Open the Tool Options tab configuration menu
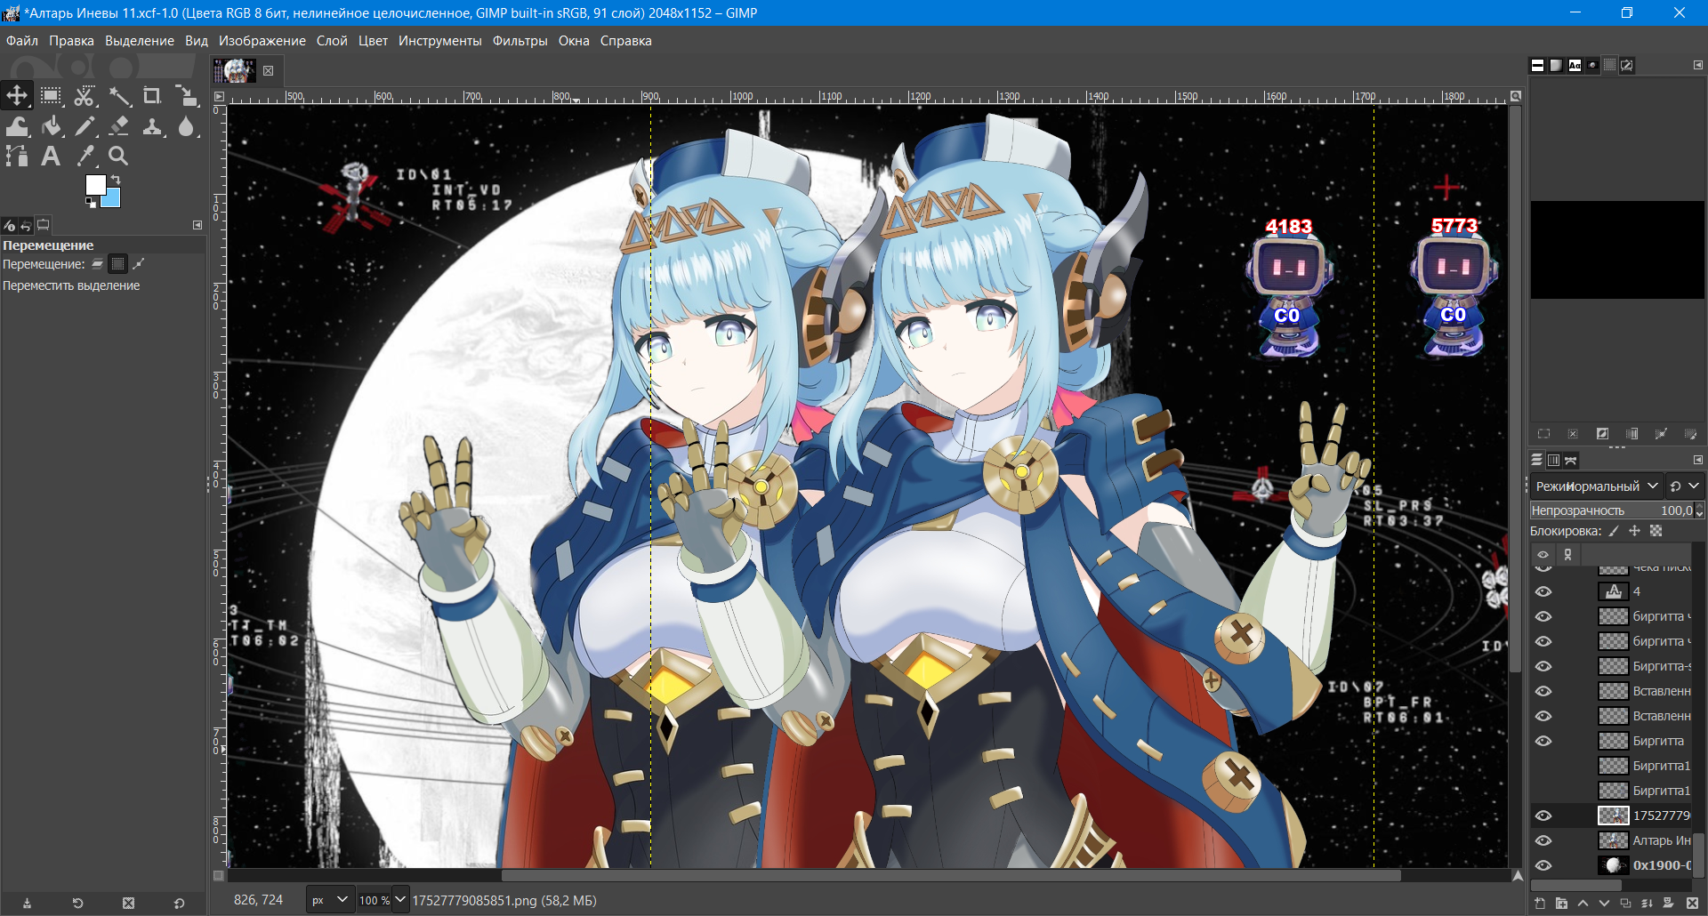The width and height of the screenshot is (1708, 916). click(197, 226)
